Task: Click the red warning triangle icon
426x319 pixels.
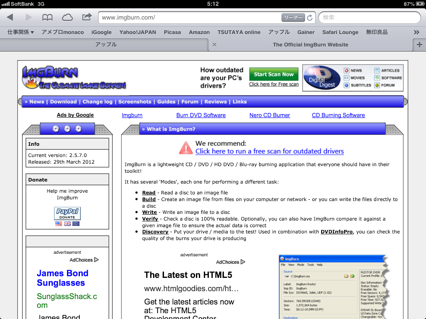Action: coord(186,148)
